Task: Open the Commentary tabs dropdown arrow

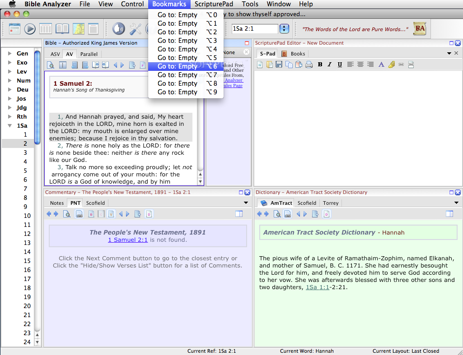Action: tap(246, 203)
